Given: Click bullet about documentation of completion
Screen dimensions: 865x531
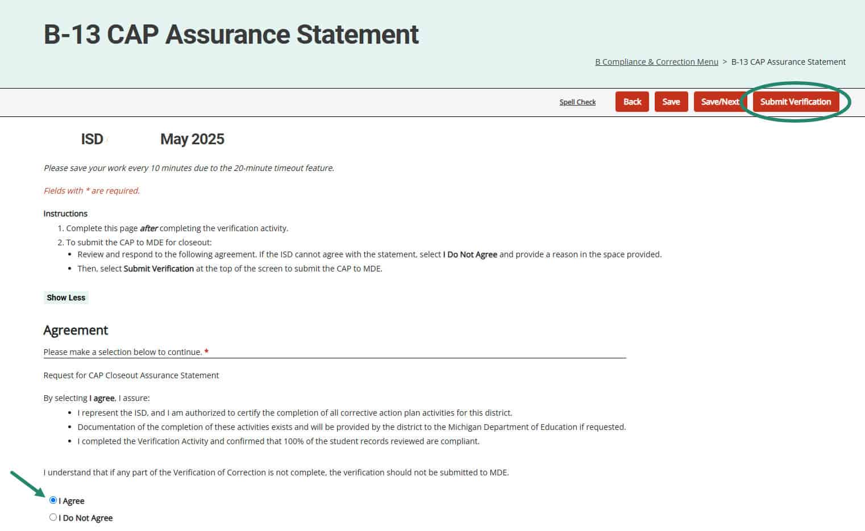Looking at the screenshot, I should point(352,427).
